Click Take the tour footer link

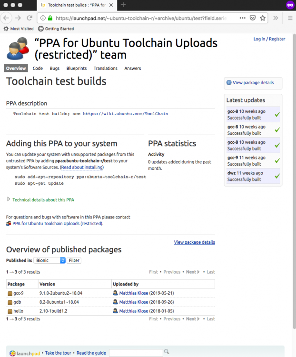click(x=58, y=353)
